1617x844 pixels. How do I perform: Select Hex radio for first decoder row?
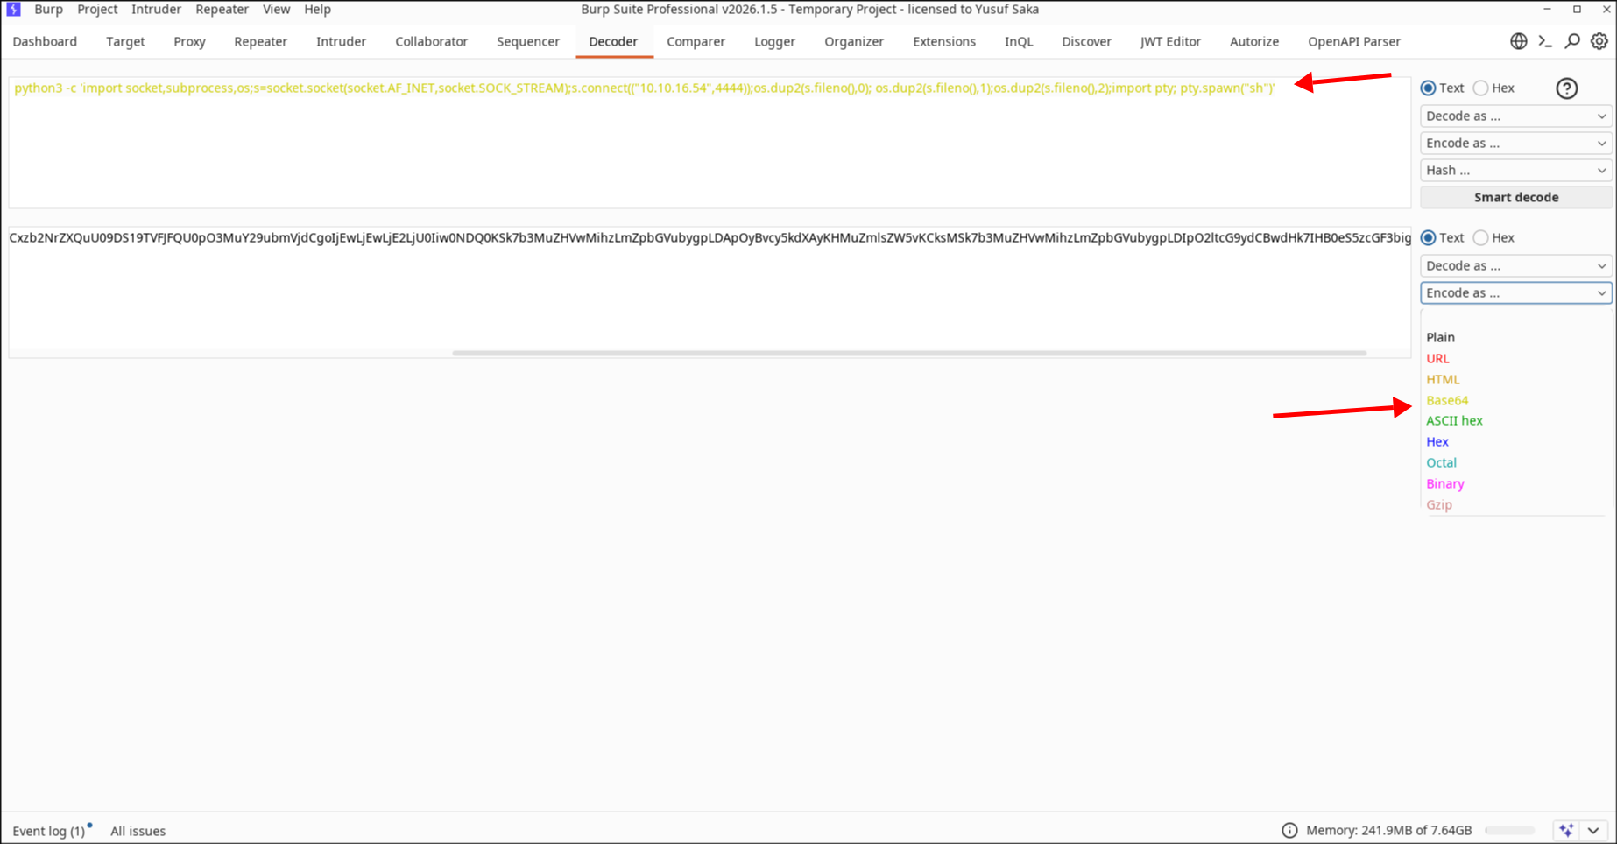pos(1480,88)
